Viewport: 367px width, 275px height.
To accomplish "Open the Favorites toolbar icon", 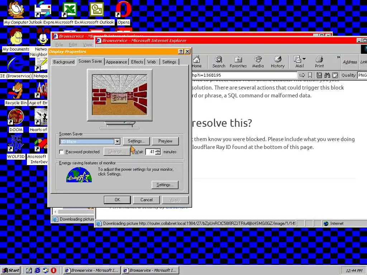I will click(x=238, y=62).
